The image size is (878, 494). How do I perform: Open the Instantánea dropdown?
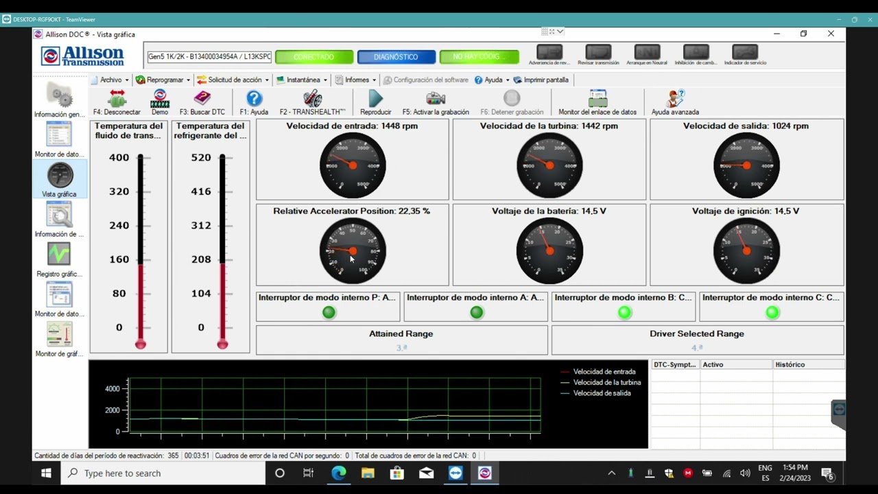302,80
